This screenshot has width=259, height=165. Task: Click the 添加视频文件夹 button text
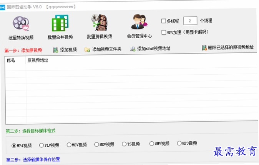click(x=107, y=49)
